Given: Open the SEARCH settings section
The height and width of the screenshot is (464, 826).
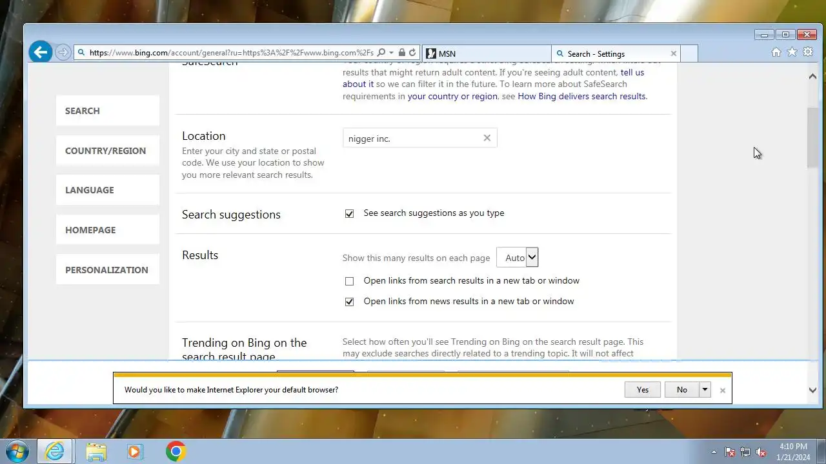Looking at the screenshot, I should 108,111.
